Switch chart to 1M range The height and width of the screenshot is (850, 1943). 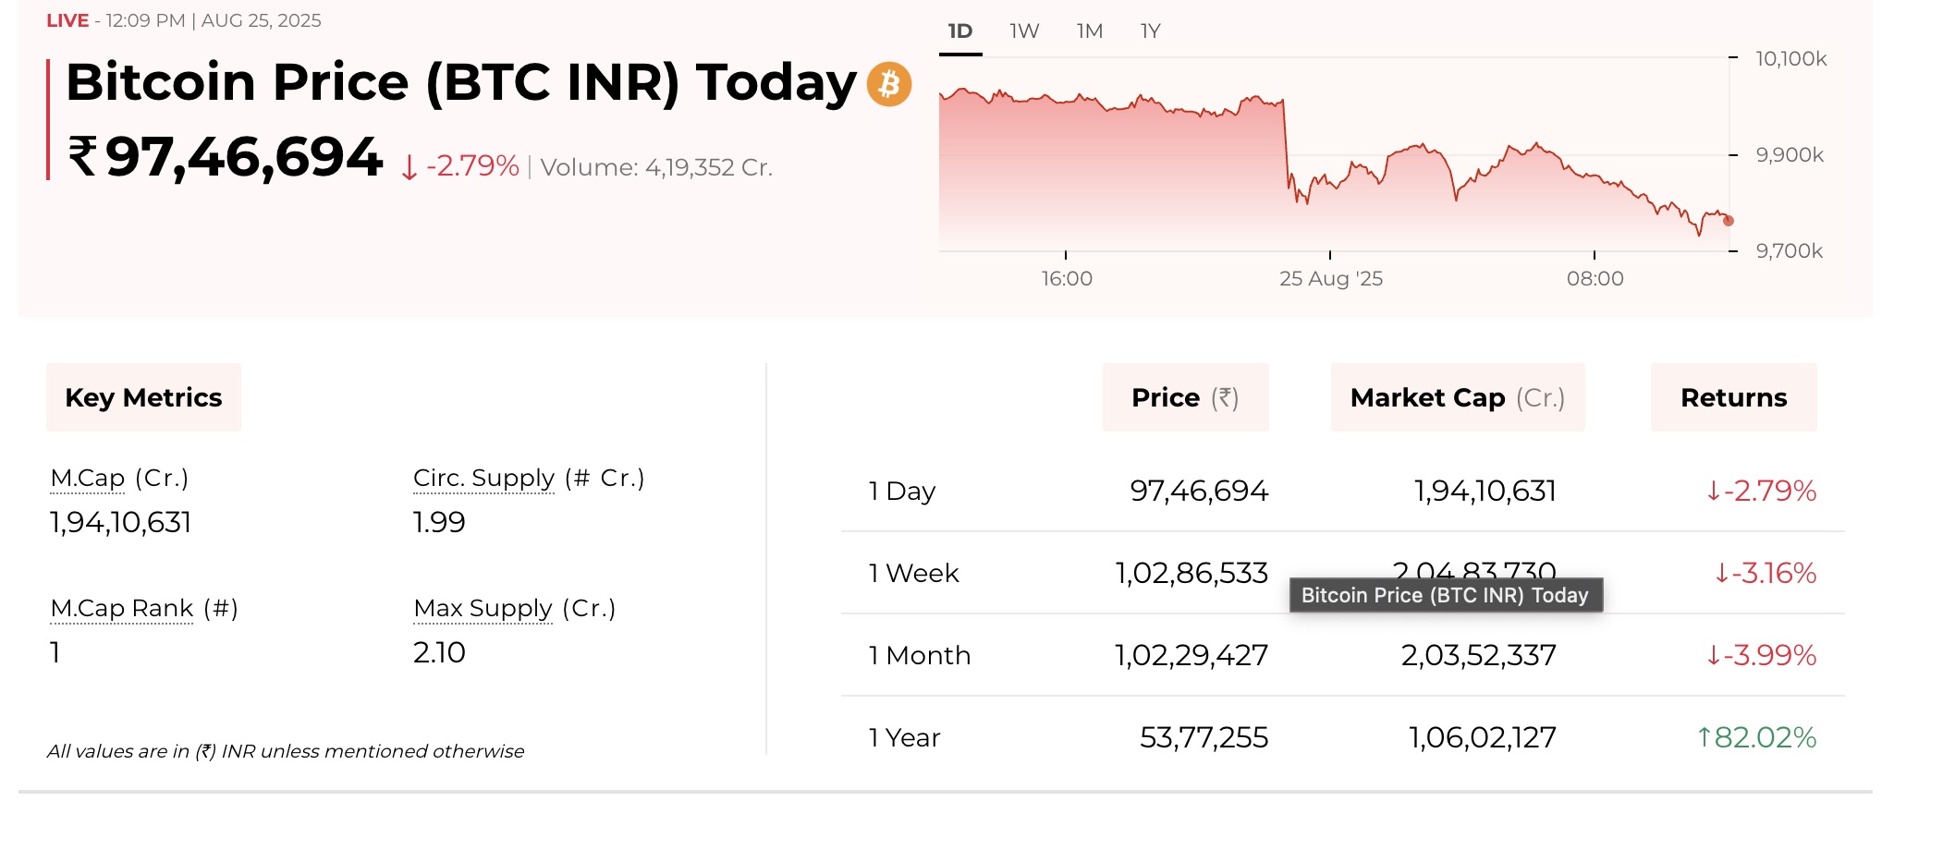(1089, 31)
